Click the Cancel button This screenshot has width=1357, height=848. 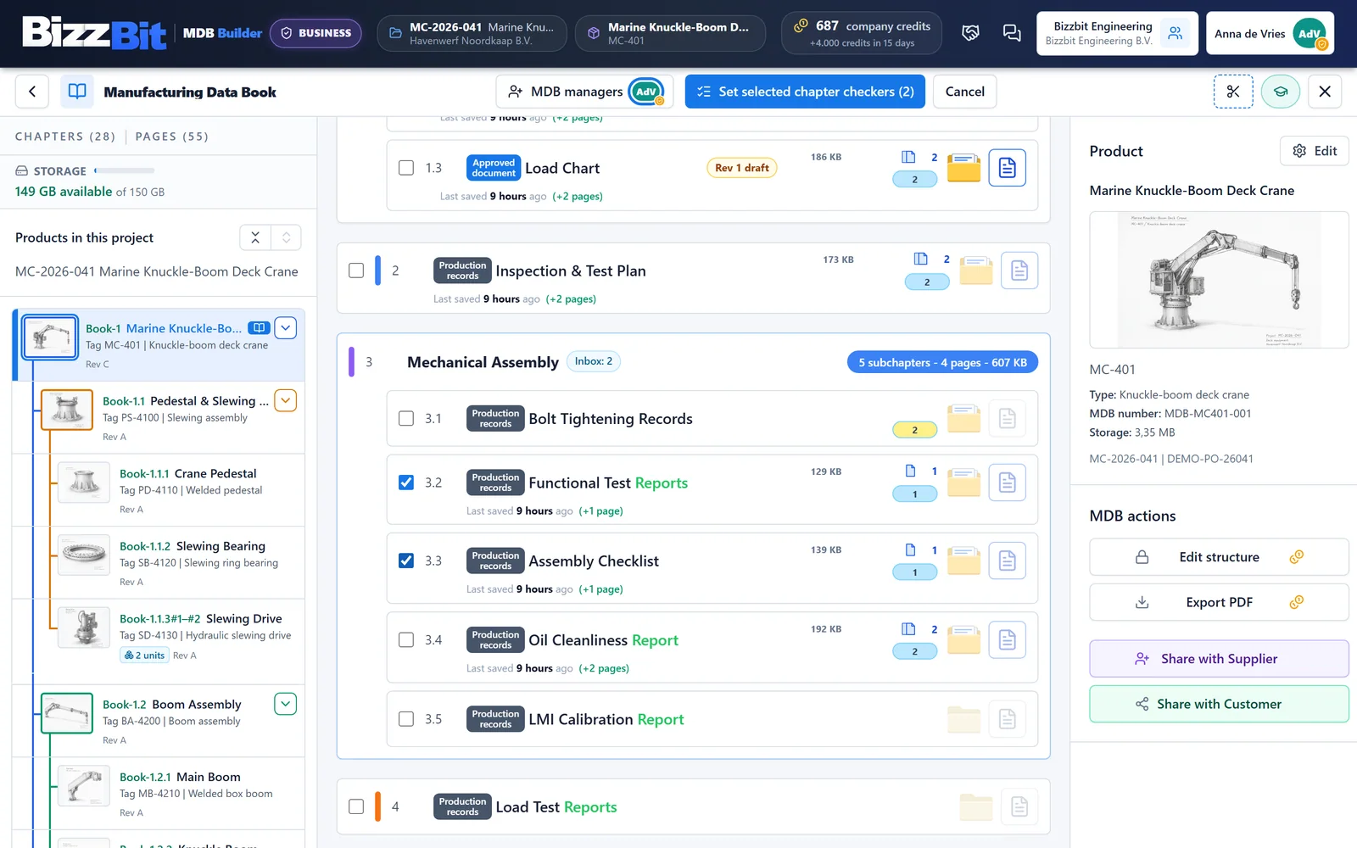coord(965,92)
